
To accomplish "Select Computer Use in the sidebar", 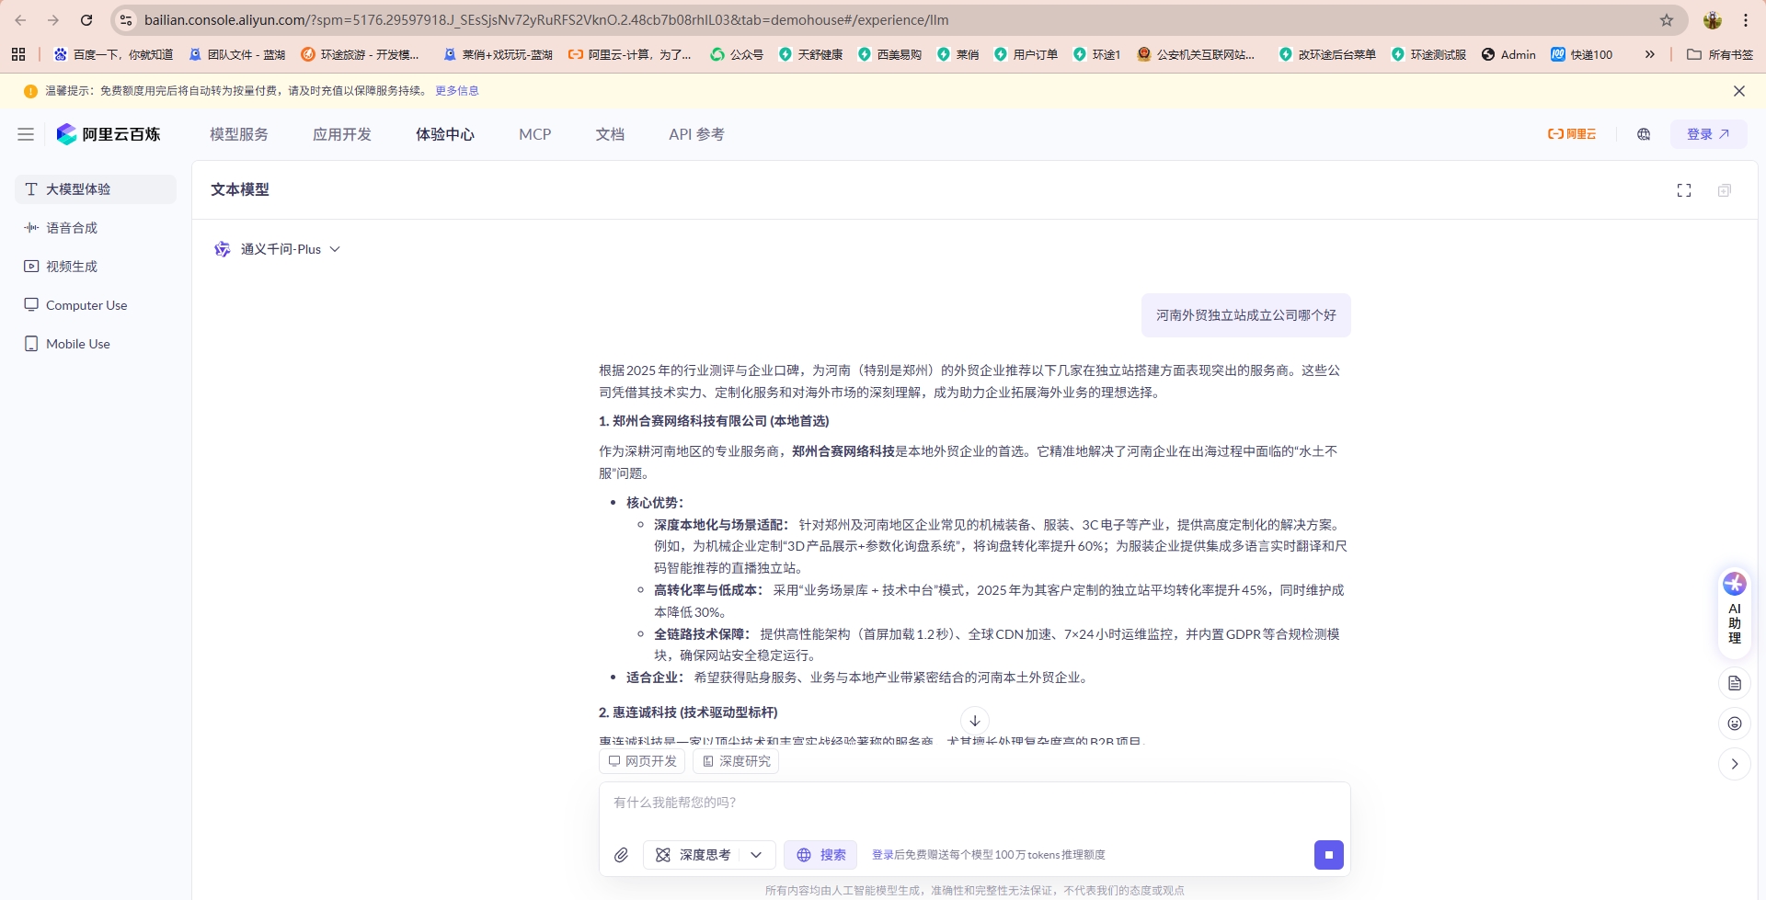I will pos(86,304).
